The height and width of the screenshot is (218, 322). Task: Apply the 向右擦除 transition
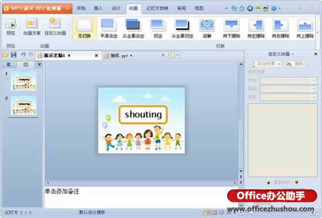[280, 28]
